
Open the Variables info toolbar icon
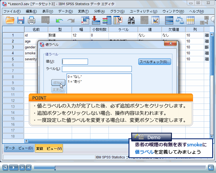point(107,20)
